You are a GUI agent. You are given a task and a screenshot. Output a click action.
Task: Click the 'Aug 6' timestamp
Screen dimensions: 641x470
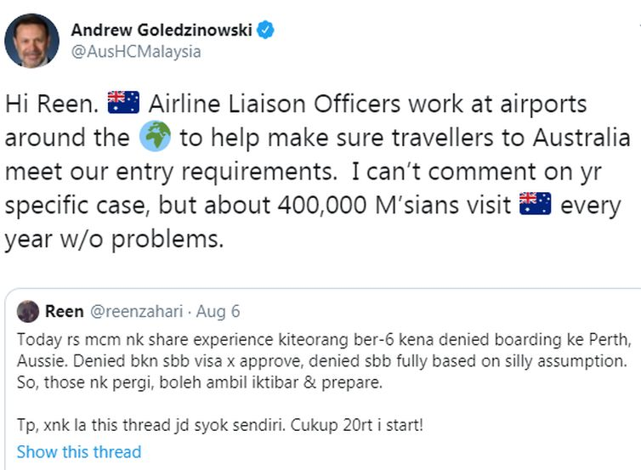pyautogui.click(x=222, y=311)
